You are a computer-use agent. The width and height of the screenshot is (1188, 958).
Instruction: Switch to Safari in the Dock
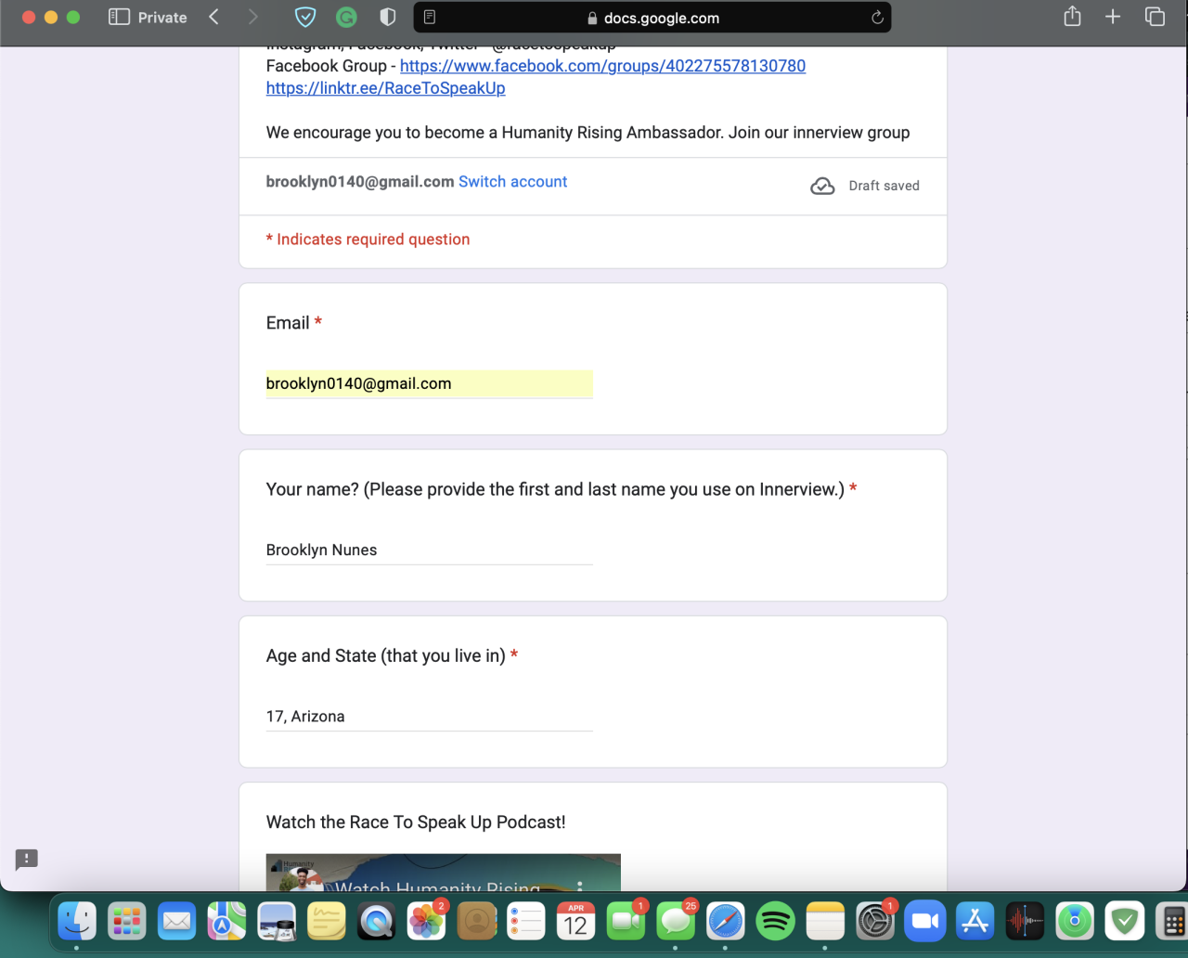pyautogui.click(x=726, y=922)
